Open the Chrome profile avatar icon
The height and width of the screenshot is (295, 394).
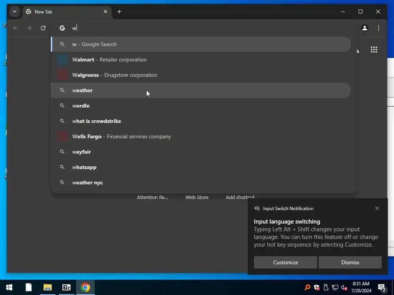pos(365,28)
